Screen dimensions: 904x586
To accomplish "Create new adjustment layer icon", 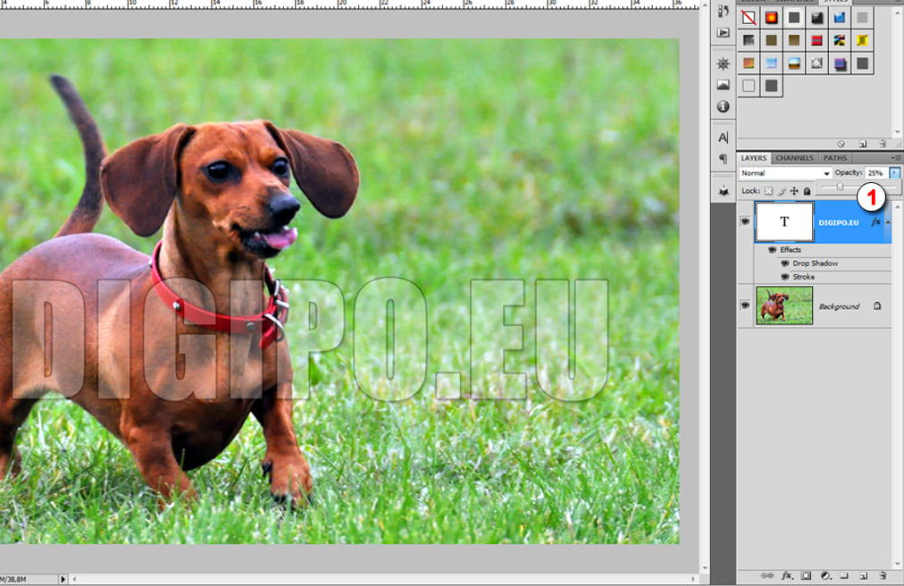I will [826, 576].
